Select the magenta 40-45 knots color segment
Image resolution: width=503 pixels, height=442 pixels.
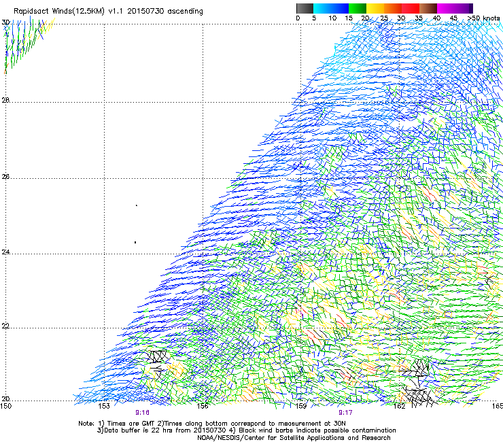click(x=446, y=8)
